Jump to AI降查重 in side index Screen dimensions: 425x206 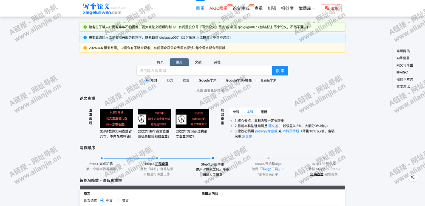coord(403,58)
